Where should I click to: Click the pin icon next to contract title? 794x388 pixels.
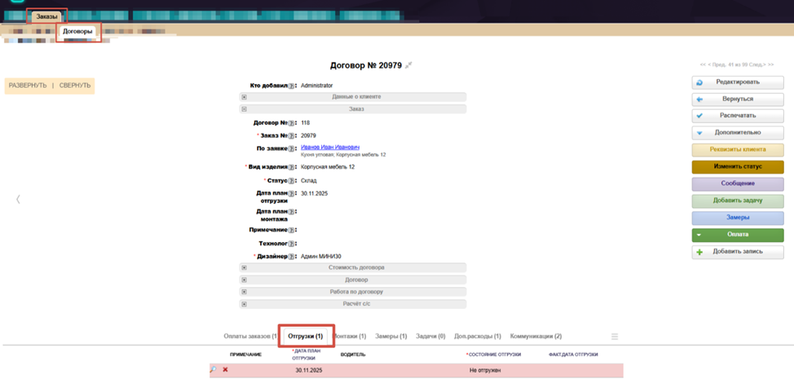click(x=409, y=65)
